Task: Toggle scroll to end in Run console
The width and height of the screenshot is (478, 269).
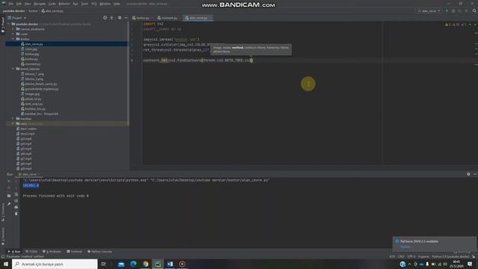Action: point(16,201)
